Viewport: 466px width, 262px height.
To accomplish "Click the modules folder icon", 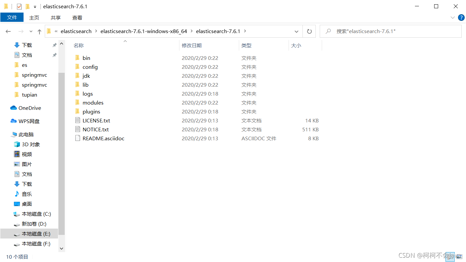I will point(77,103).
